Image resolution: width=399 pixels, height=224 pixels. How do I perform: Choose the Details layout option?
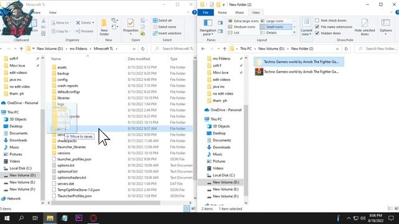tap(269, 33)
